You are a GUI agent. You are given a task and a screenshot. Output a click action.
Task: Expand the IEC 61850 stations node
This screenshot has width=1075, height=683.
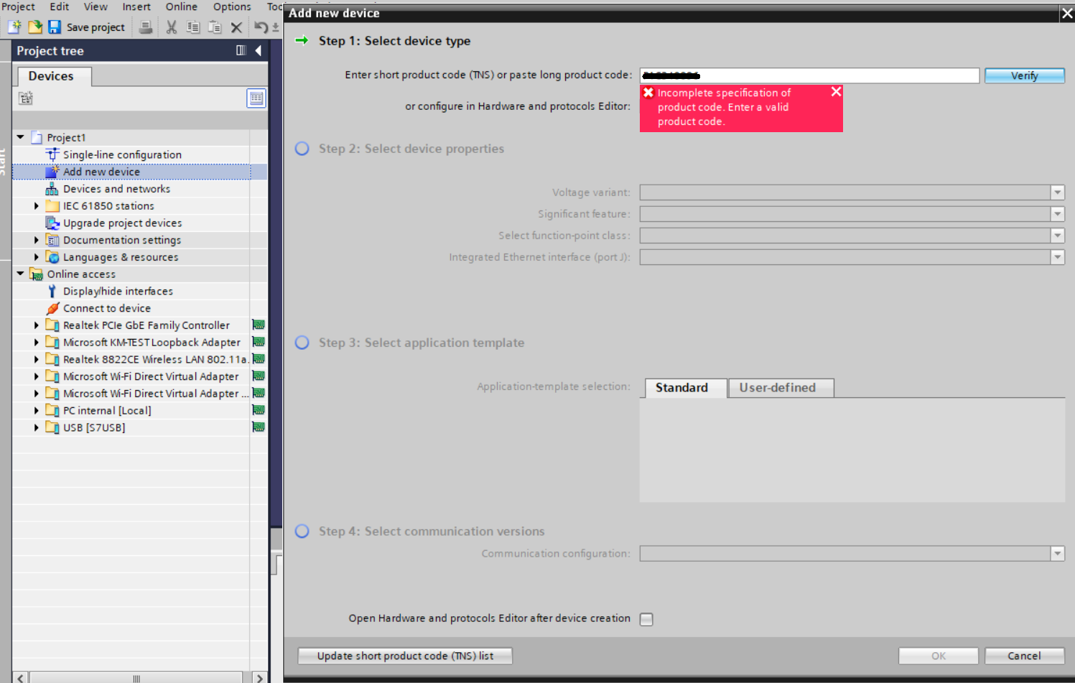[37, 206]
